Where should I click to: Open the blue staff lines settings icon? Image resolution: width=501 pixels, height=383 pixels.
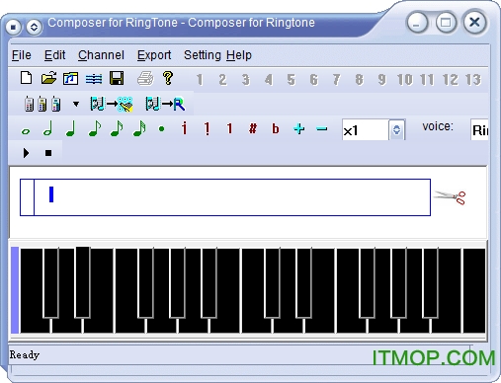[x=94, y=79]
